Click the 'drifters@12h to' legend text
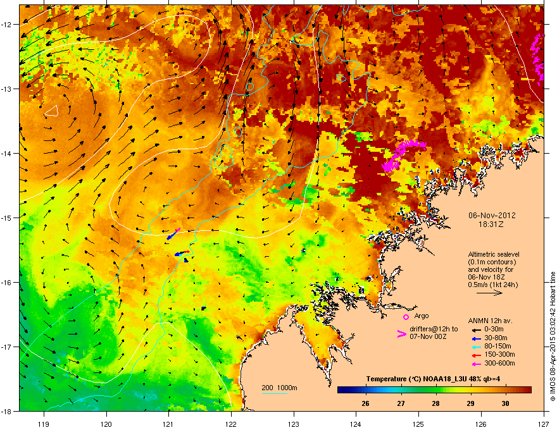Image resolution: width=557 pixels, height=430 pixels. tap(434, 329)
